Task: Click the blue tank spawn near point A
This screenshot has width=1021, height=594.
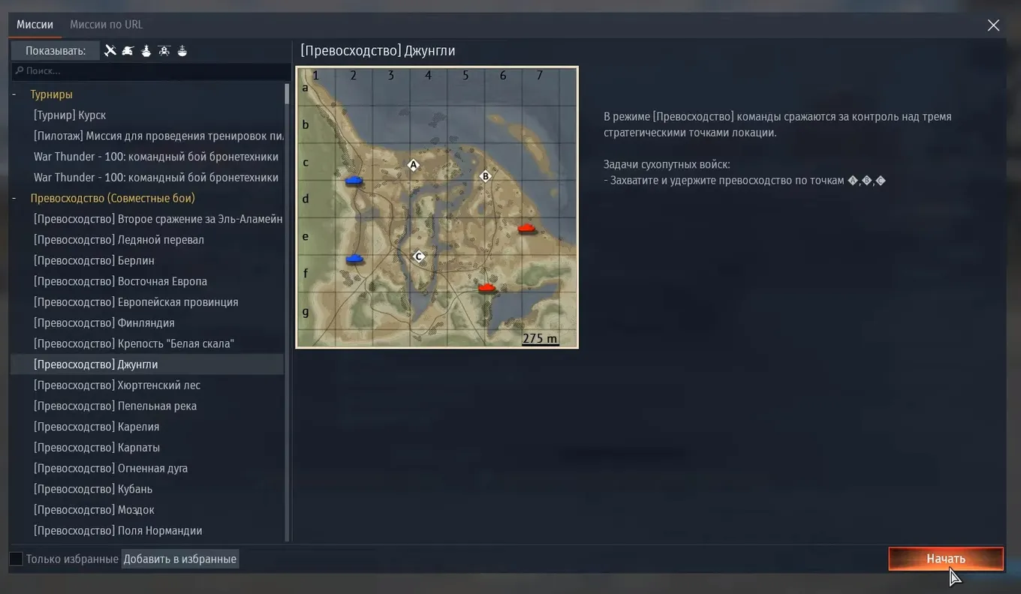Action: 354,181
